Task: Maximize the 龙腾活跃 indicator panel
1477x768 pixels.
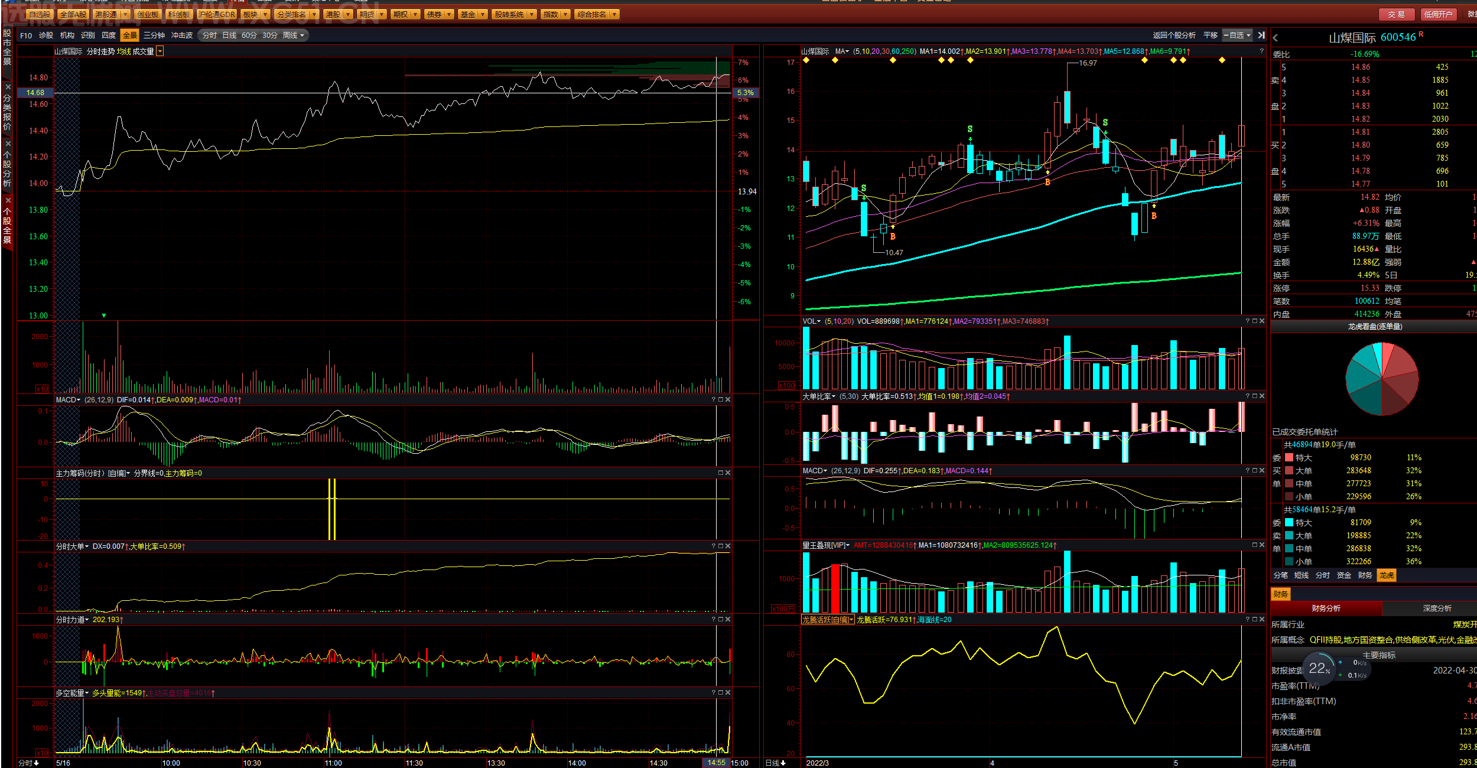Action: tap(1255, 620)
